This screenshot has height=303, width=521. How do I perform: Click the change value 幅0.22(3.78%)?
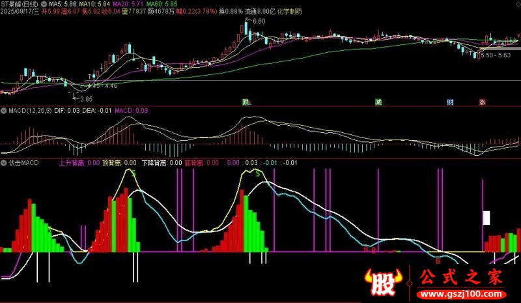(197, 12)
